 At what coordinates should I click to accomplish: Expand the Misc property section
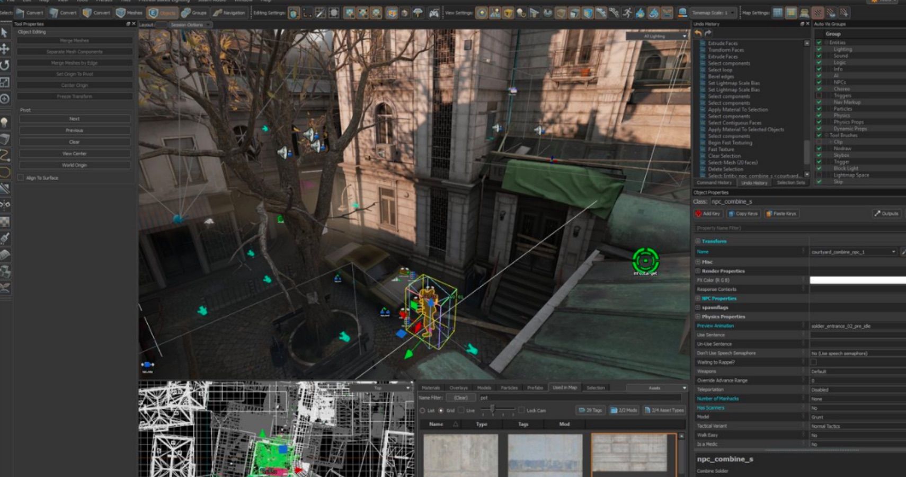pyautogui.click(x=698, y=262)
